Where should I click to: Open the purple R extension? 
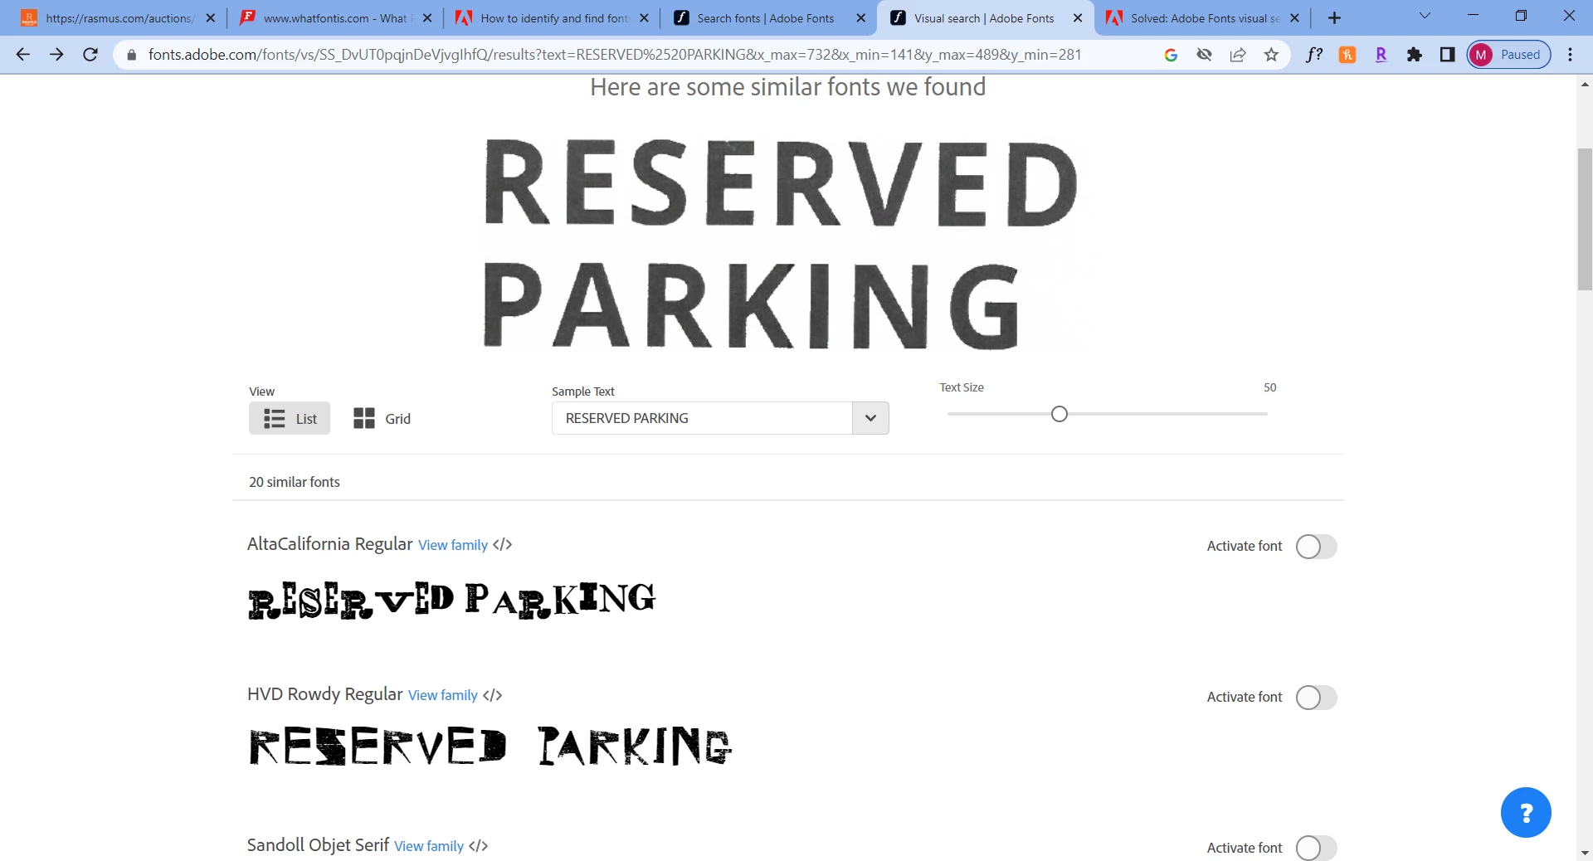1381,55
